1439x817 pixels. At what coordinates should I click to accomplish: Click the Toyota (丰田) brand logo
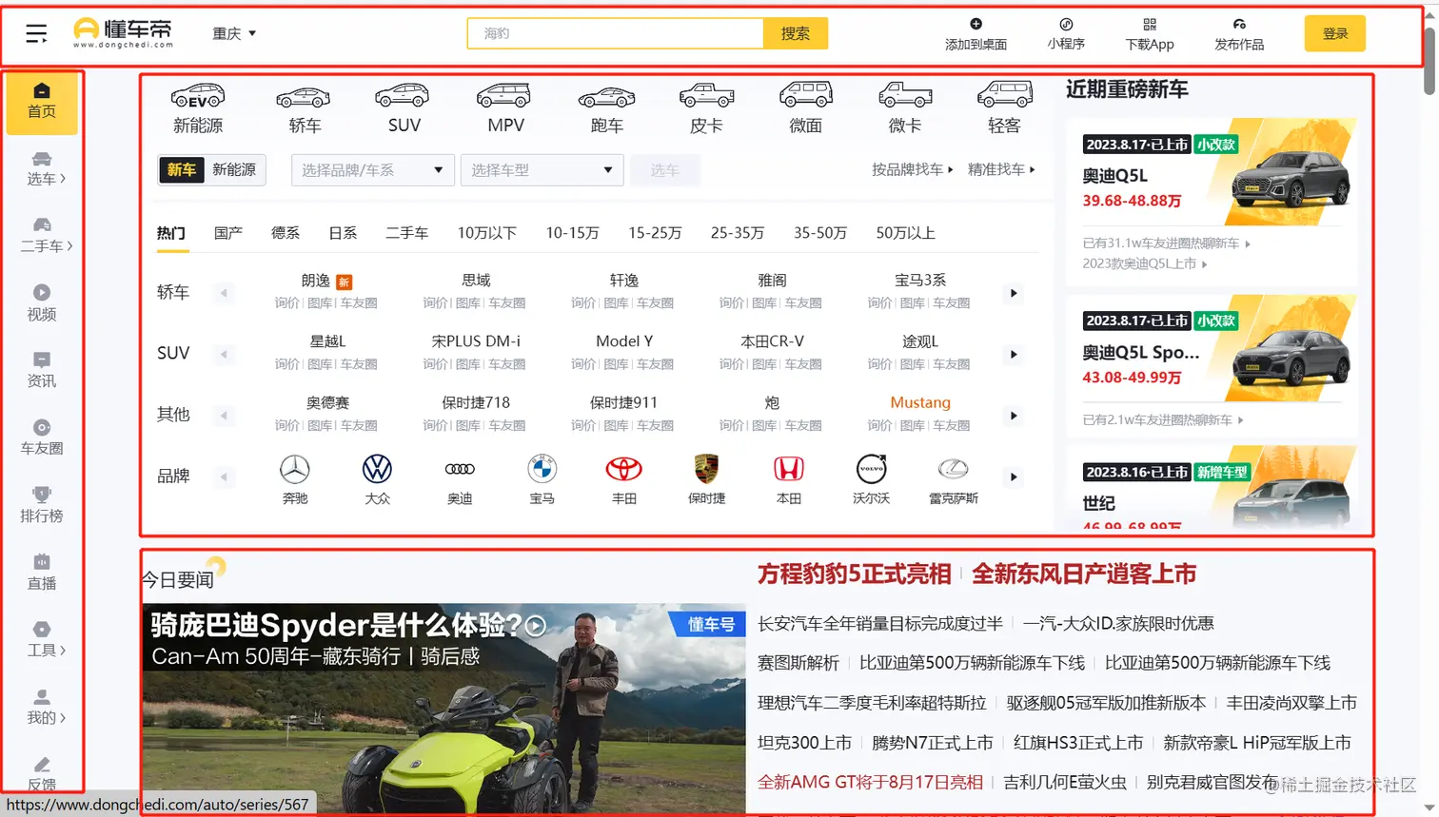(x=624, y=469)
